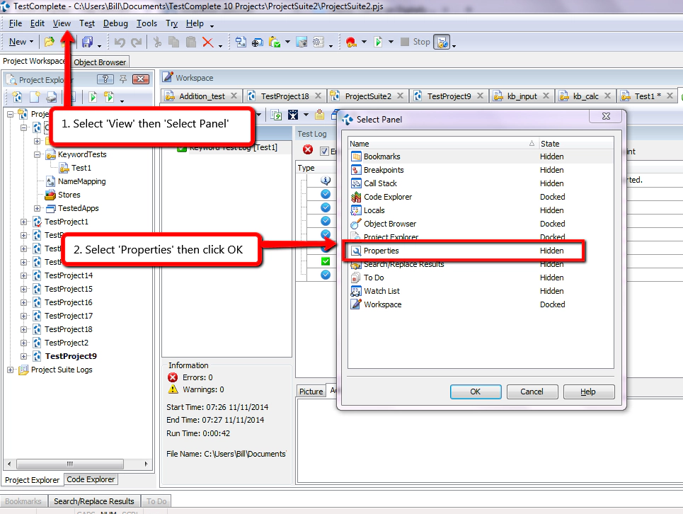Click the Redo arrow on the toolbar
This screenshot has height=514, width=683.
click(x=135, y=41)
